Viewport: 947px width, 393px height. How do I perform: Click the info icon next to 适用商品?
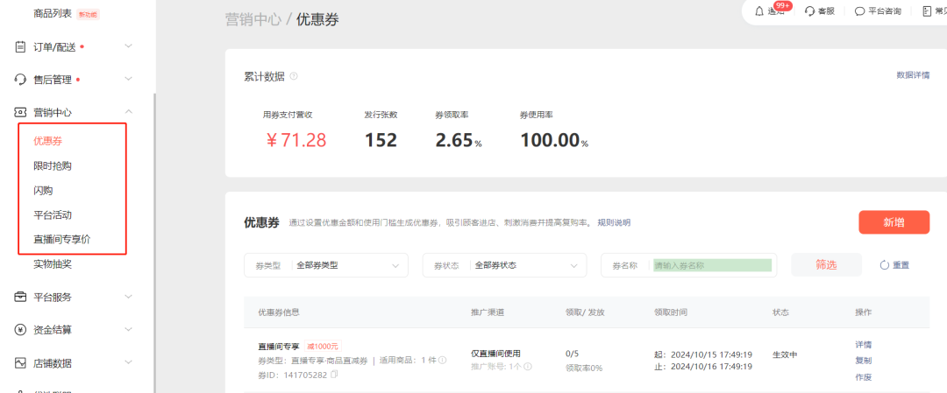tap(442, 360)
